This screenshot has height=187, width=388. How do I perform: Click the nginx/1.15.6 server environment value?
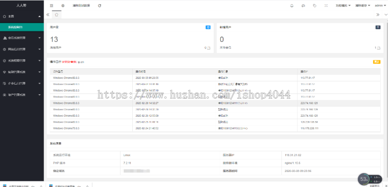292,163
